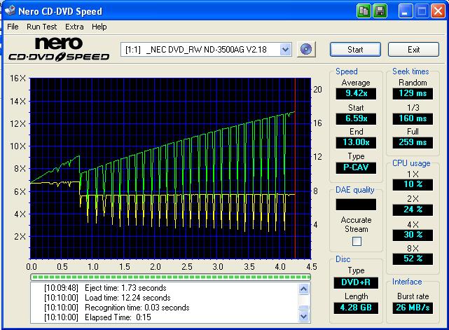Click the empty DAE quality field
This screenshot has width=449, height=330.
[356, 205]
